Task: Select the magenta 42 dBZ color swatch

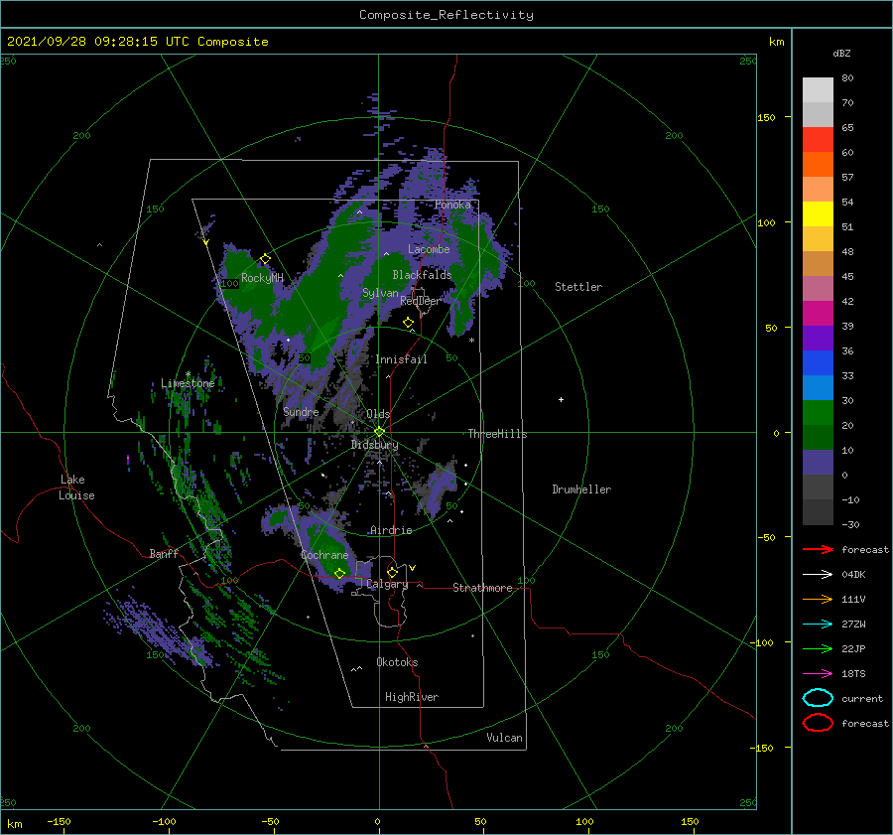Action: click(818, 313)
